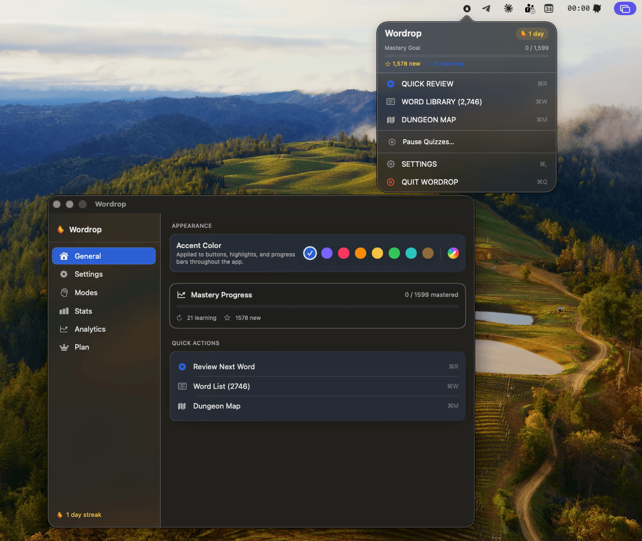Click the head icon beside Modes
Image resolution: width=642 pixels, height=541 pixels.
(64, 292)
